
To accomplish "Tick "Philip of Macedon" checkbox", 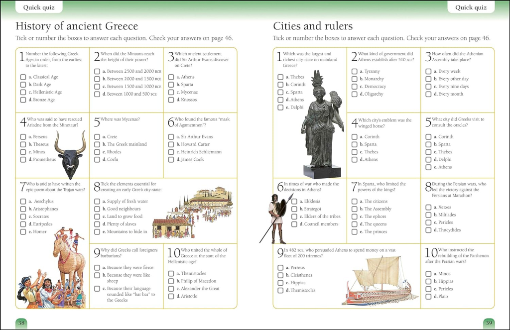I will coord(171,281).
